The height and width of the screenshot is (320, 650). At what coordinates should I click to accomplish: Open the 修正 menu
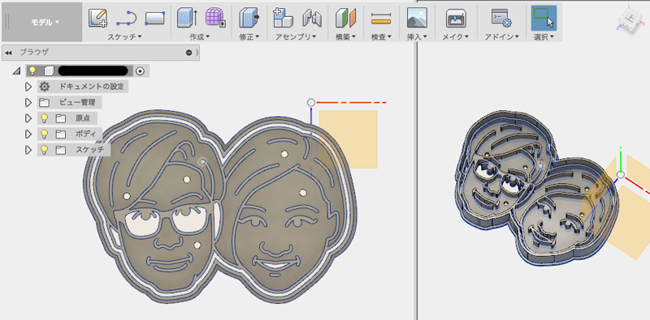(249, 36)
